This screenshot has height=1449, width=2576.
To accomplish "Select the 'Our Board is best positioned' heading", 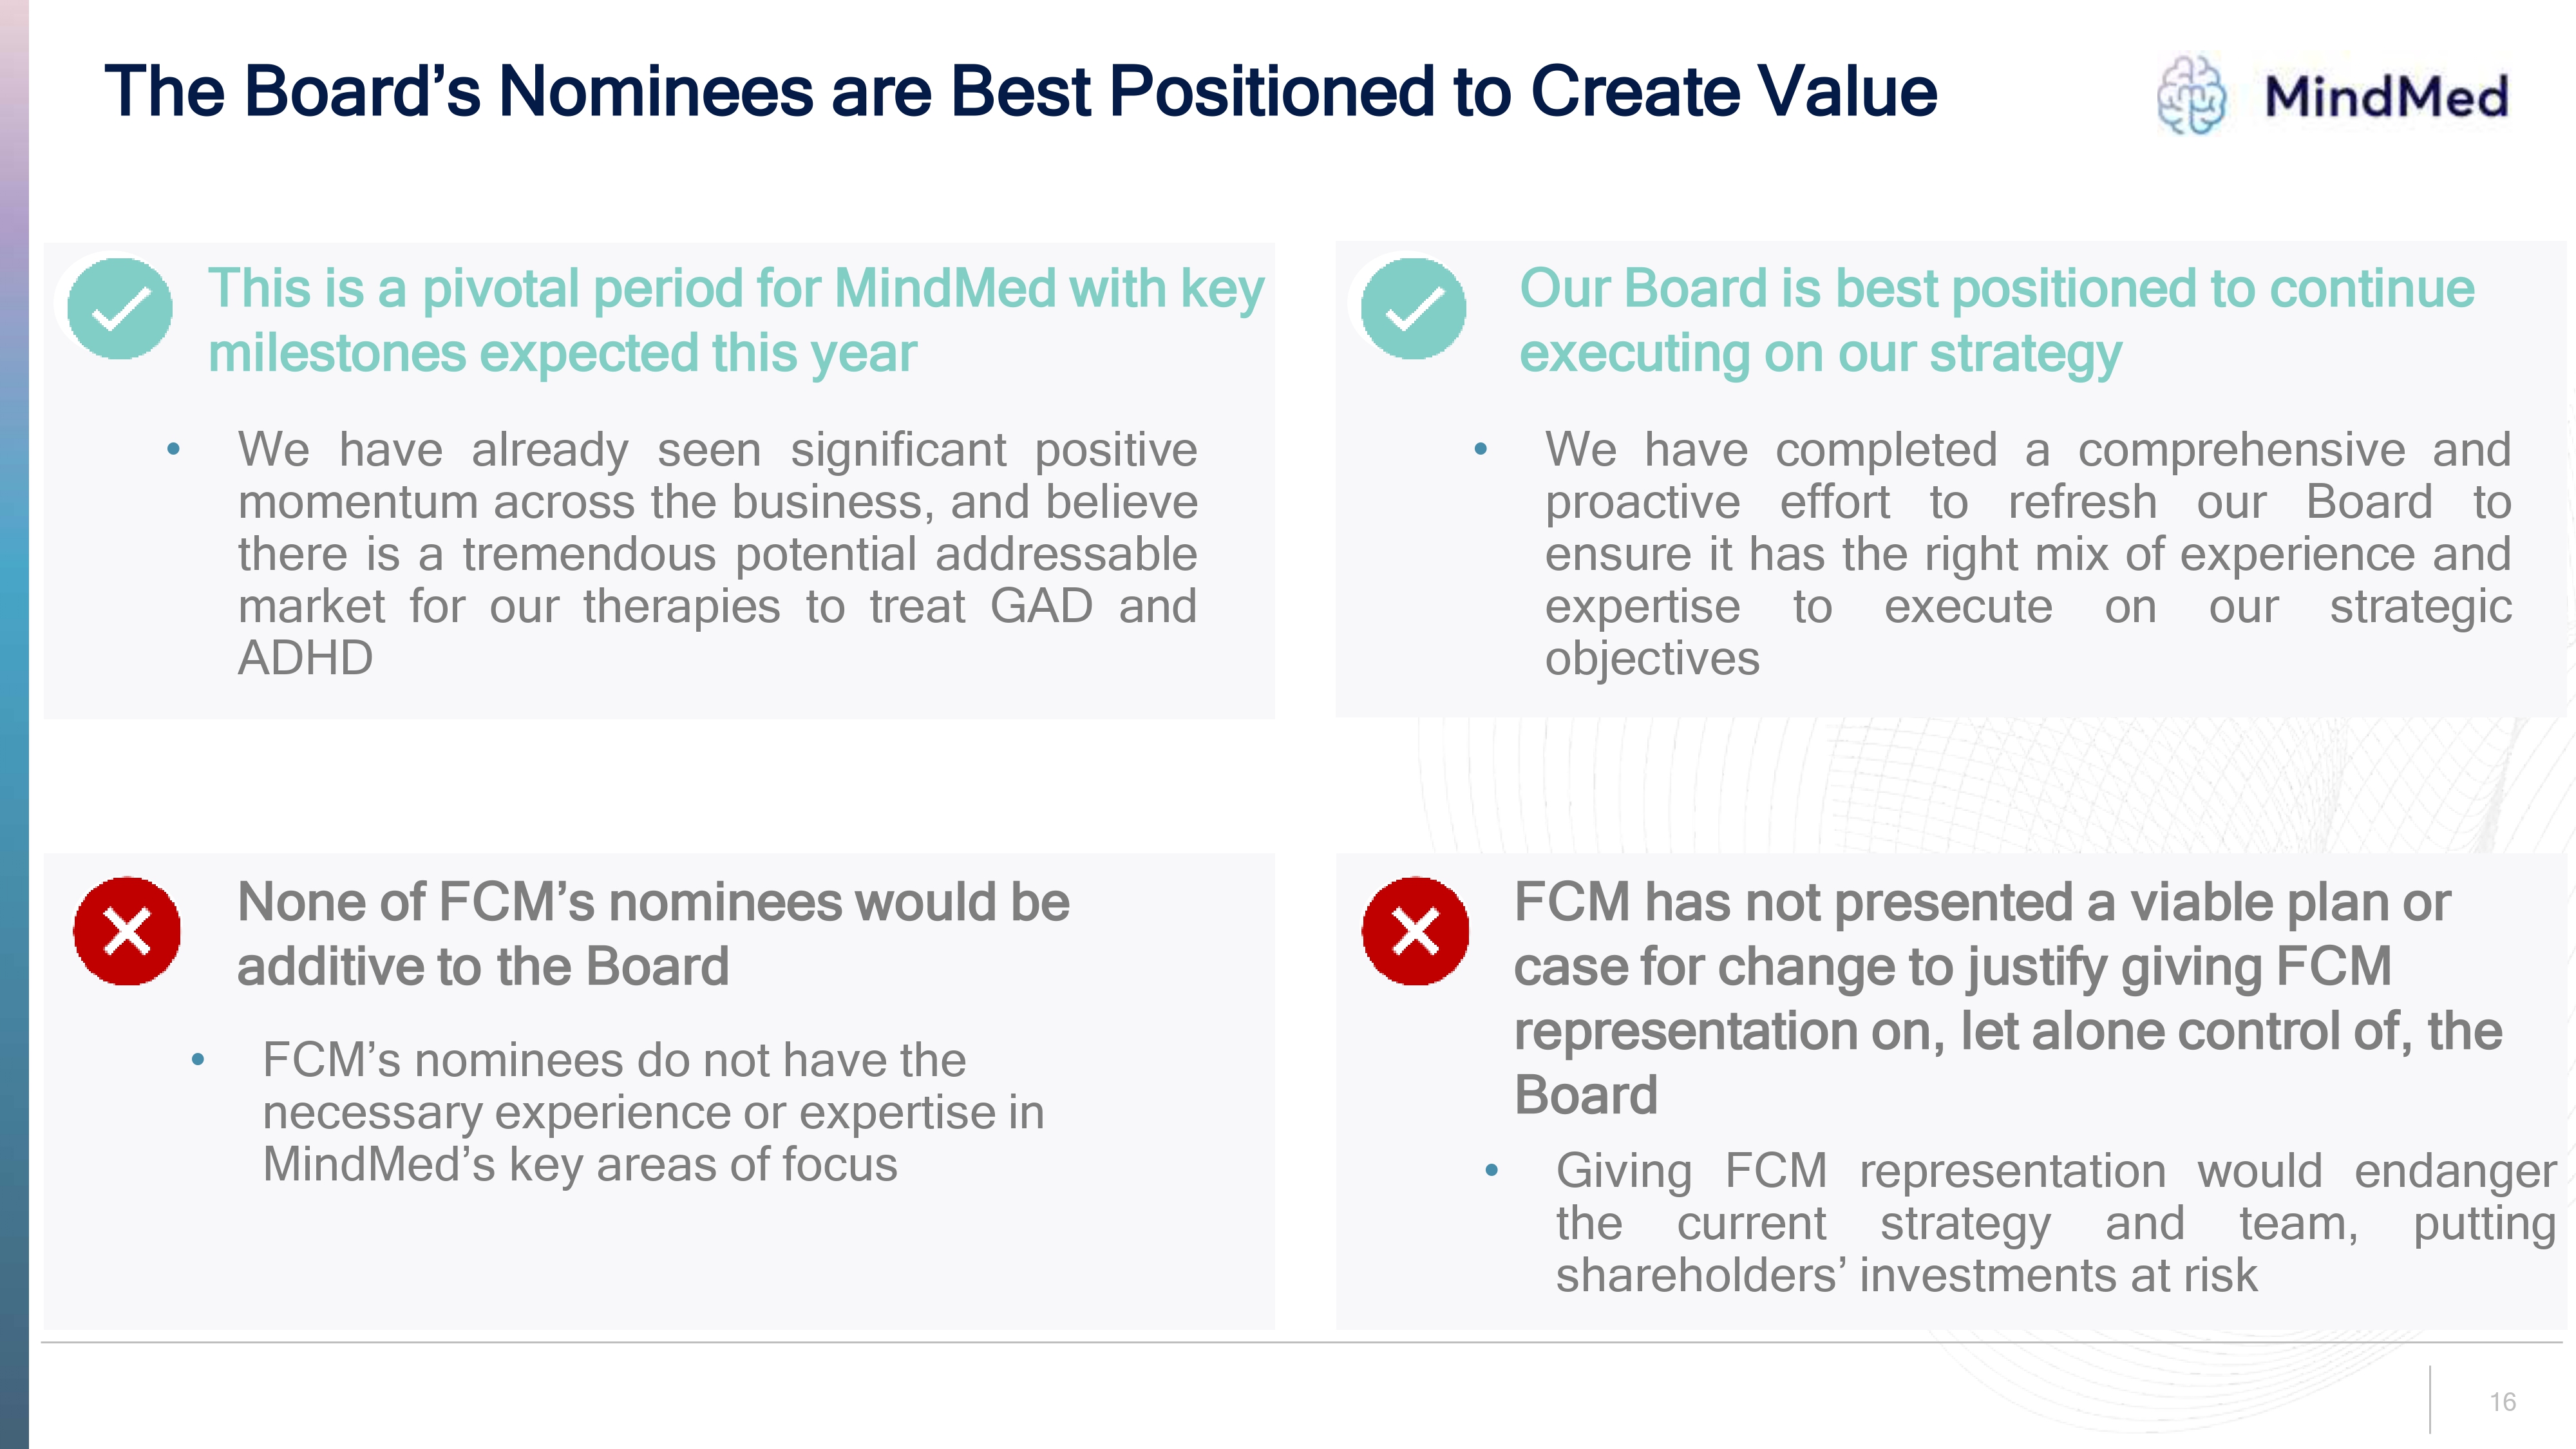I will [1996, 320].
